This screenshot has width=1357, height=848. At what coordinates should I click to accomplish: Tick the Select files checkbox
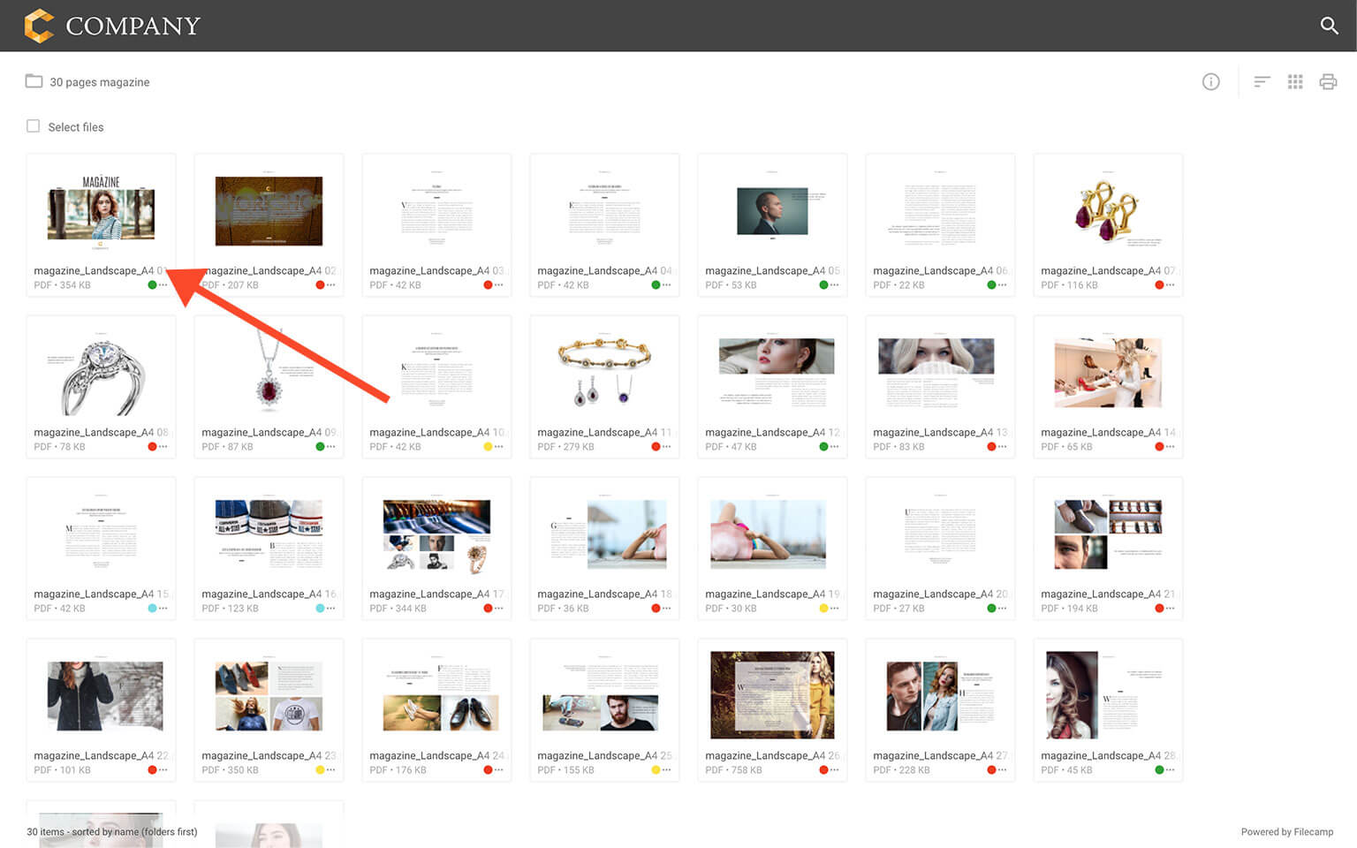(34, 126)
